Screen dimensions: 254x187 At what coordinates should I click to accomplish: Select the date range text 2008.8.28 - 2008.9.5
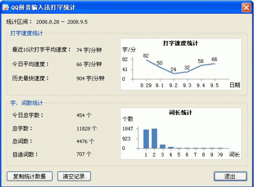click(x=62, y=22)
